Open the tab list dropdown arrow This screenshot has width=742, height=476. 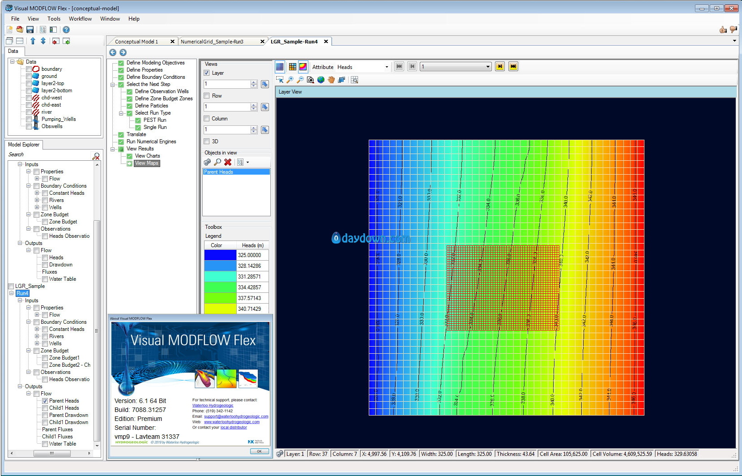734,41
